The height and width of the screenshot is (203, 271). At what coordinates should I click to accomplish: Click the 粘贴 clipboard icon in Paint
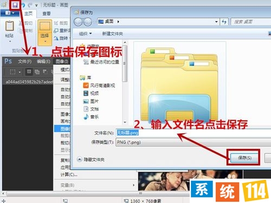click(x=9, y=26)
